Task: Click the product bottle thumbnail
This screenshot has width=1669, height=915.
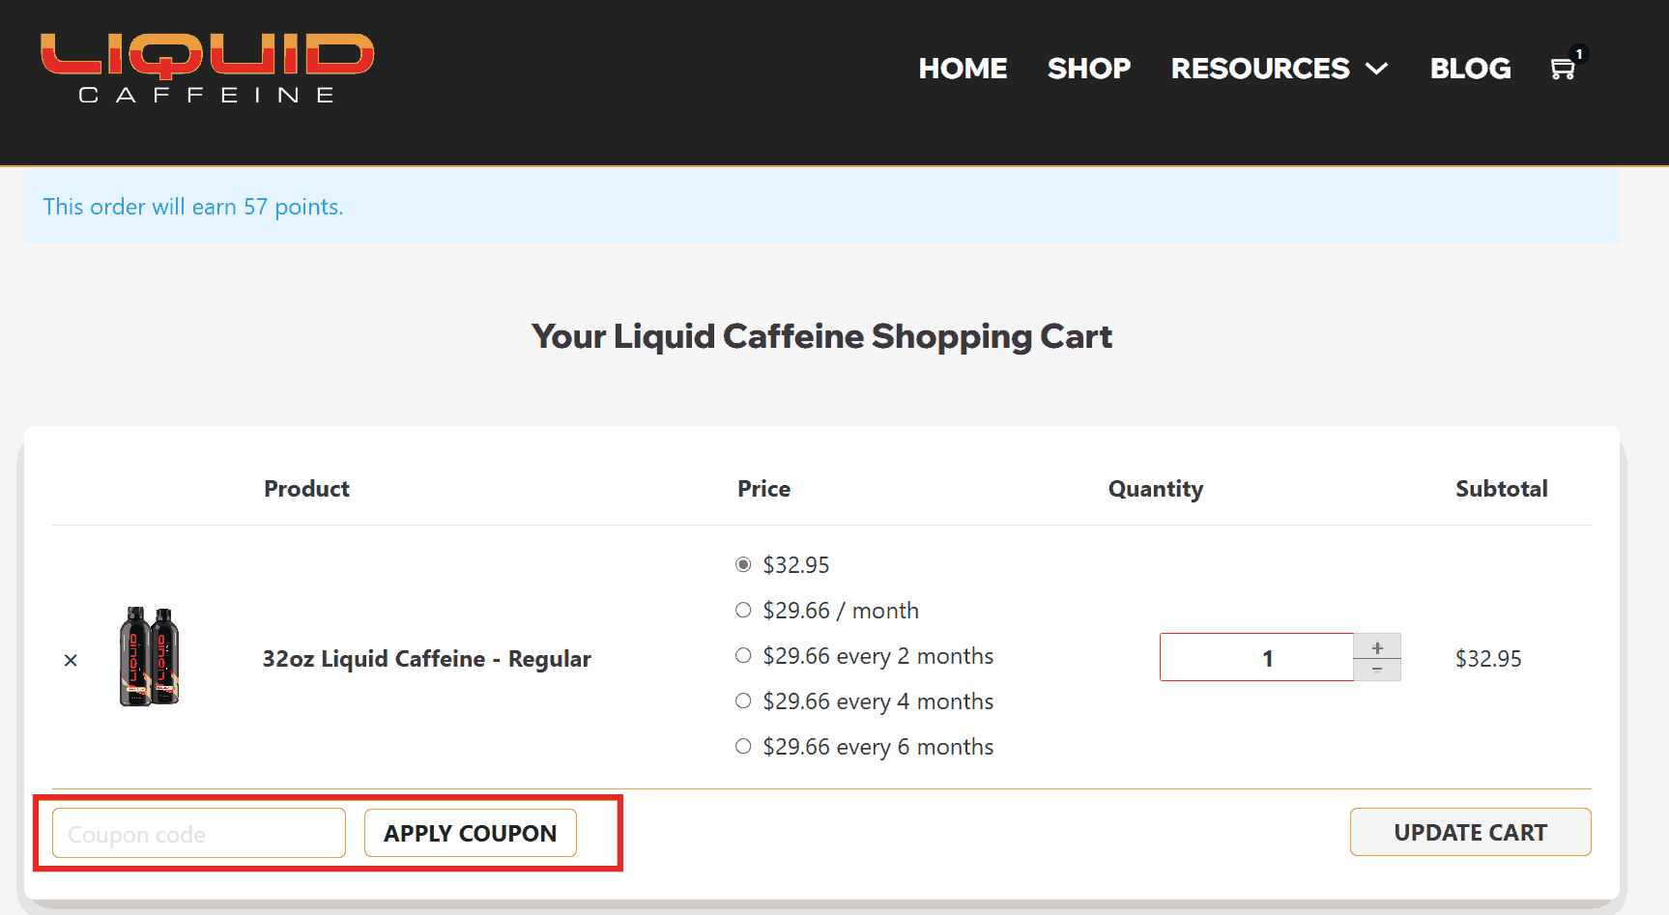Action: (x=150, y=657)
